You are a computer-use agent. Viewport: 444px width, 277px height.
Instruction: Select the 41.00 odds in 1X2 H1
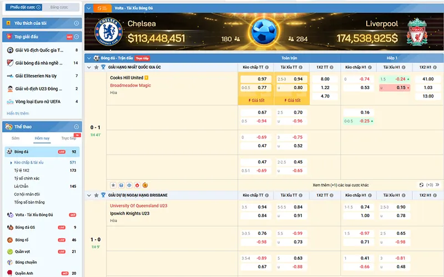click(x=428, y=79)
